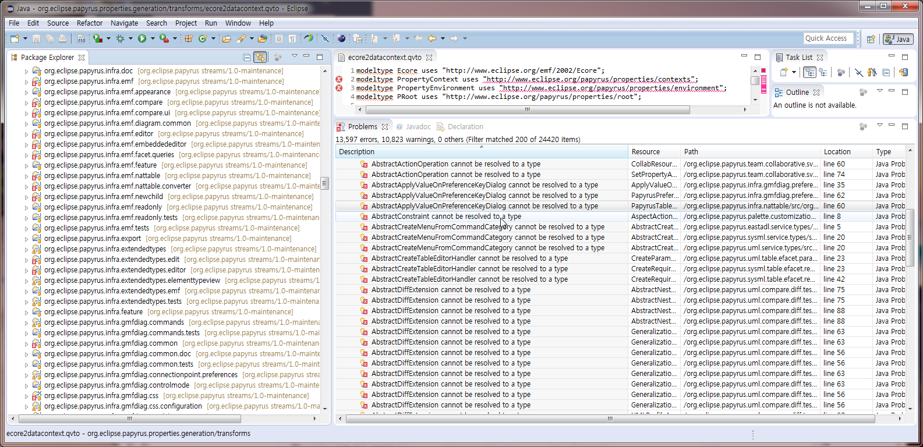
Task: Sort problems by Description column header
Action: click(x=482, y=151)
